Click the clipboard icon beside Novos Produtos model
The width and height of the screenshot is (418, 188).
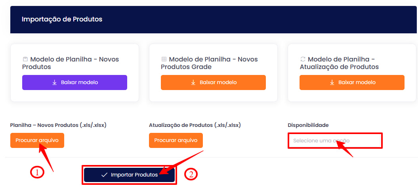(25, 59)
